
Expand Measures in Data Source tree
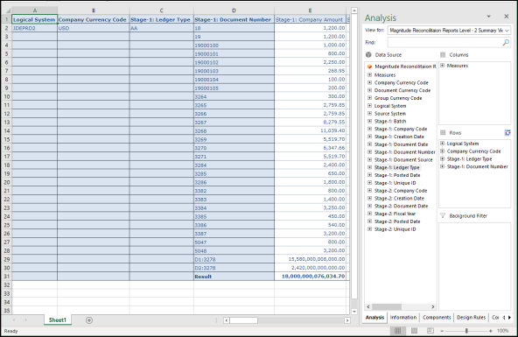[369, 75]
